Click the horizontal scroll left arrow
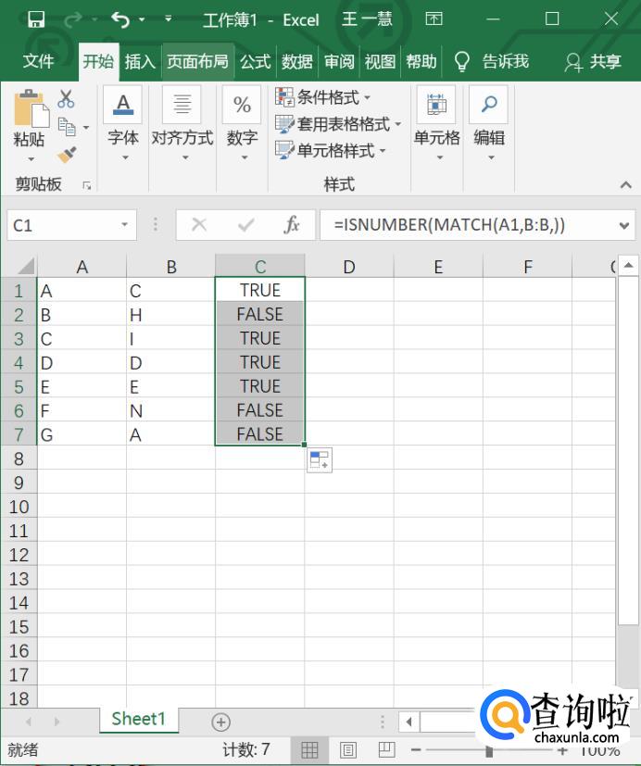This screenshot has width=641, height=766. pyautogui.click(x=408, y=722)
